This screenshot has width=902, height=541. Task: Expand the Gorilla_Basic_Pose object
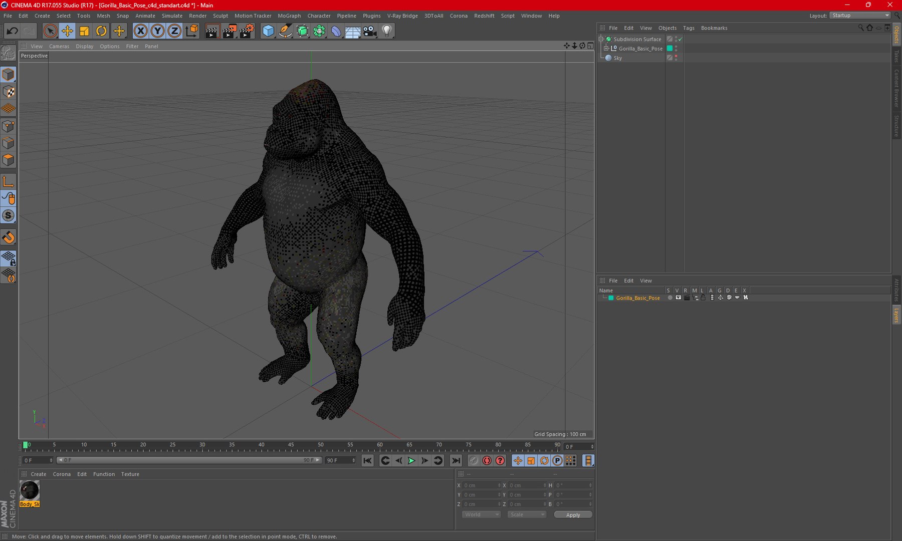pos(606,49)
